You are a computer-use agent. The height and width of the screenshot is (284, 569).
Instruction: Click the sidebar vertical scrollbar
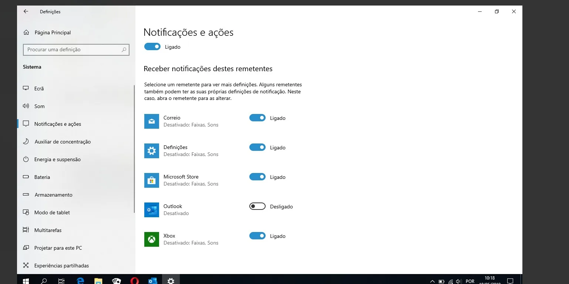click(x=134, y=149)
